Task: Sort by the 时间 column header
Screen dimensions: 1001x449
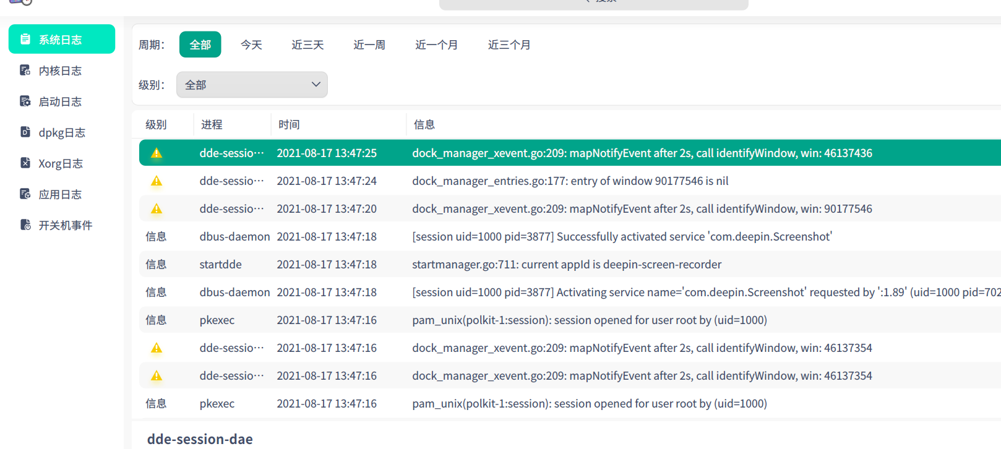Action: (x=289, y=124)
